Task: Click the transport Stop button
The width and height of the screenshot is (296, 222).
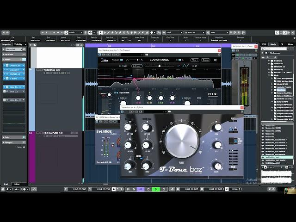Action: tap(148, 189)
